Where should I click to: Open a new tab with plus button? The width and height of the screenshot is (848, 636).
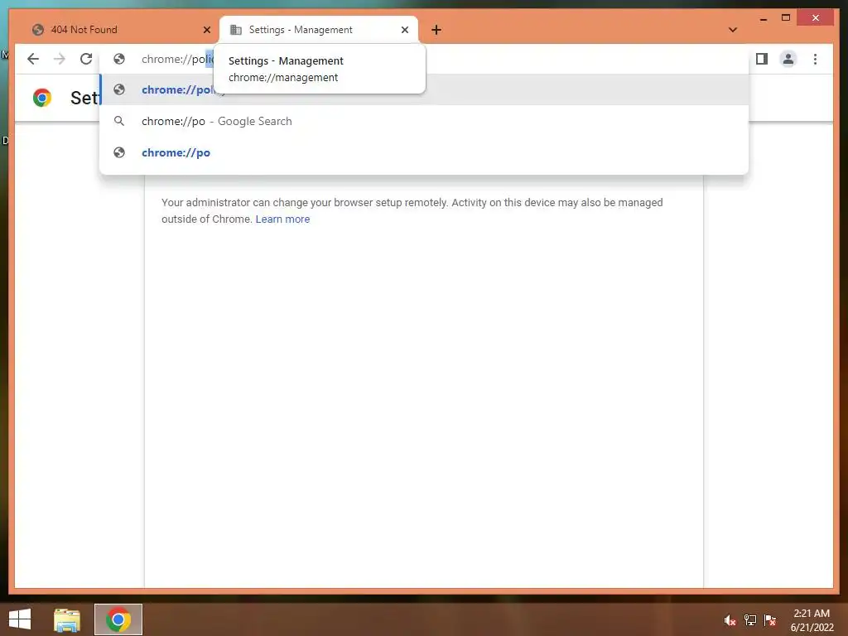436,30
